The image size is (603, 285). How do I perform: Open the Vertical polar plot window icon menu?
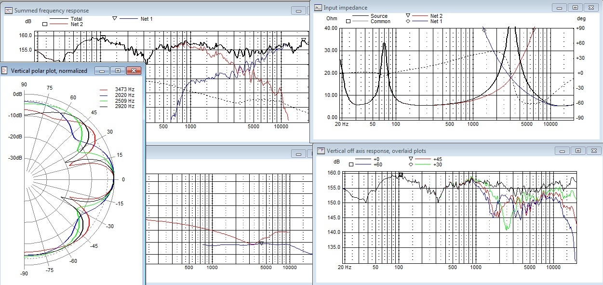pos(5,71)
